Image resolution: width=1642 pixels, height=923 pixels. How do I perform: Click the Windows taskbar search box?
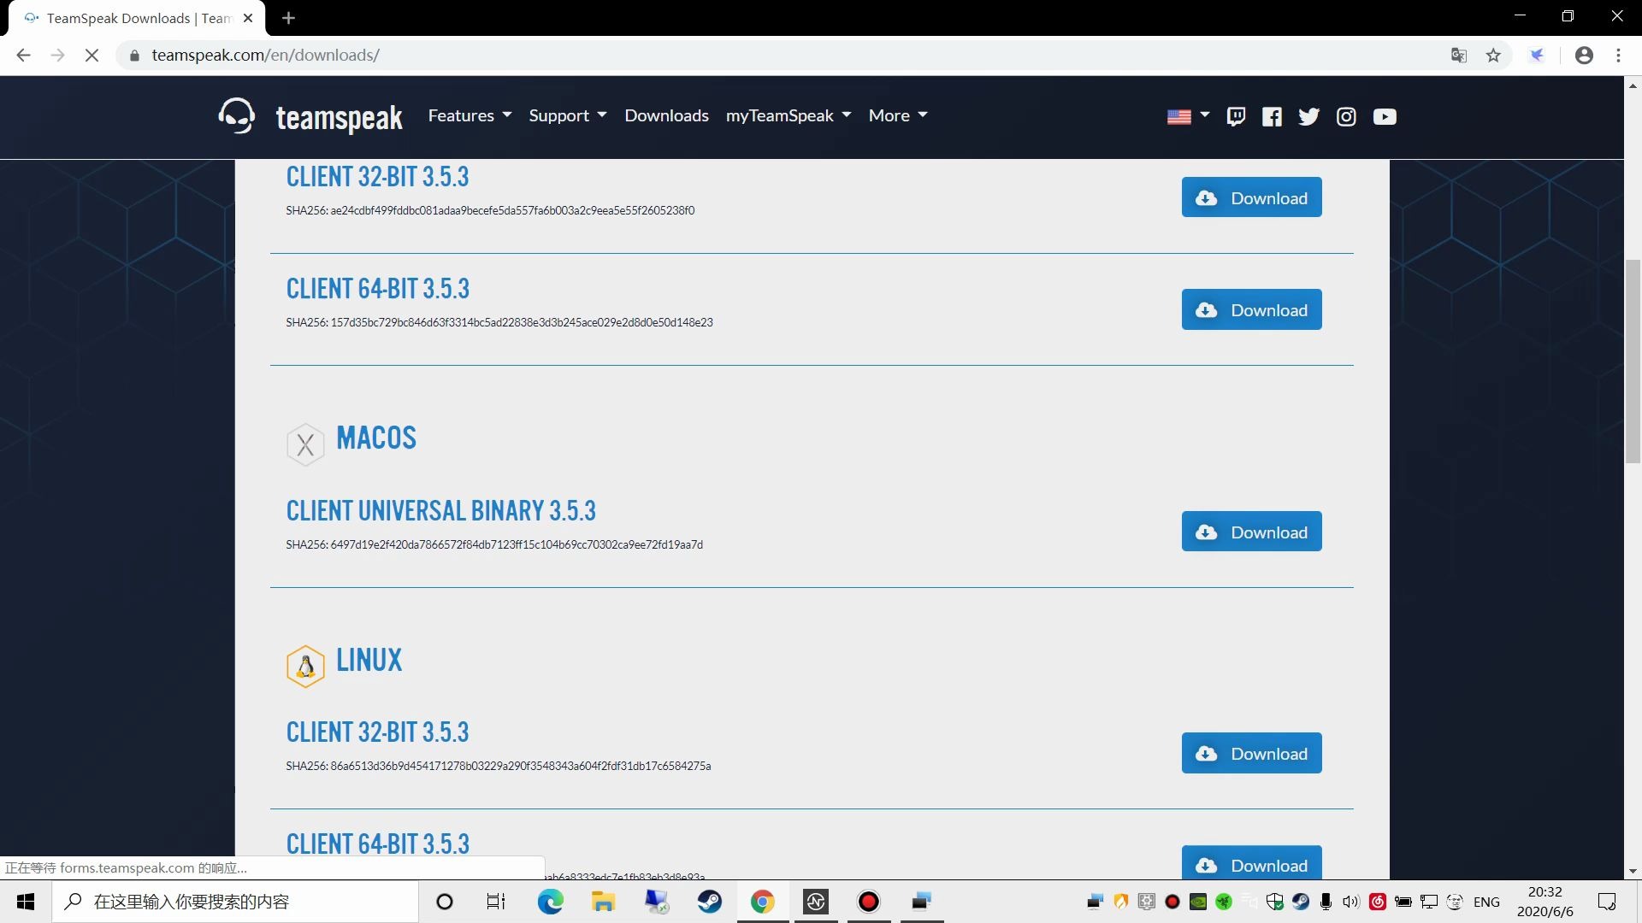point(235,902)
